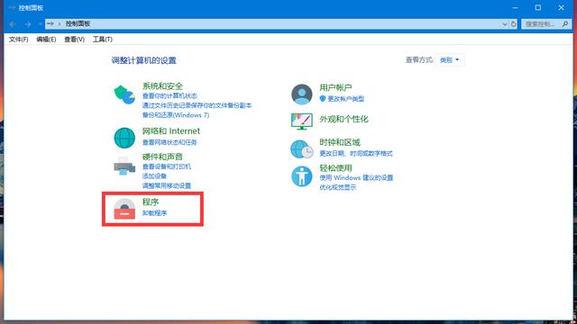This screenshot has width=577, height=324.
Task: Click 更改帐户类型 link
Action: pyautogui.click(x=345, y=98)
